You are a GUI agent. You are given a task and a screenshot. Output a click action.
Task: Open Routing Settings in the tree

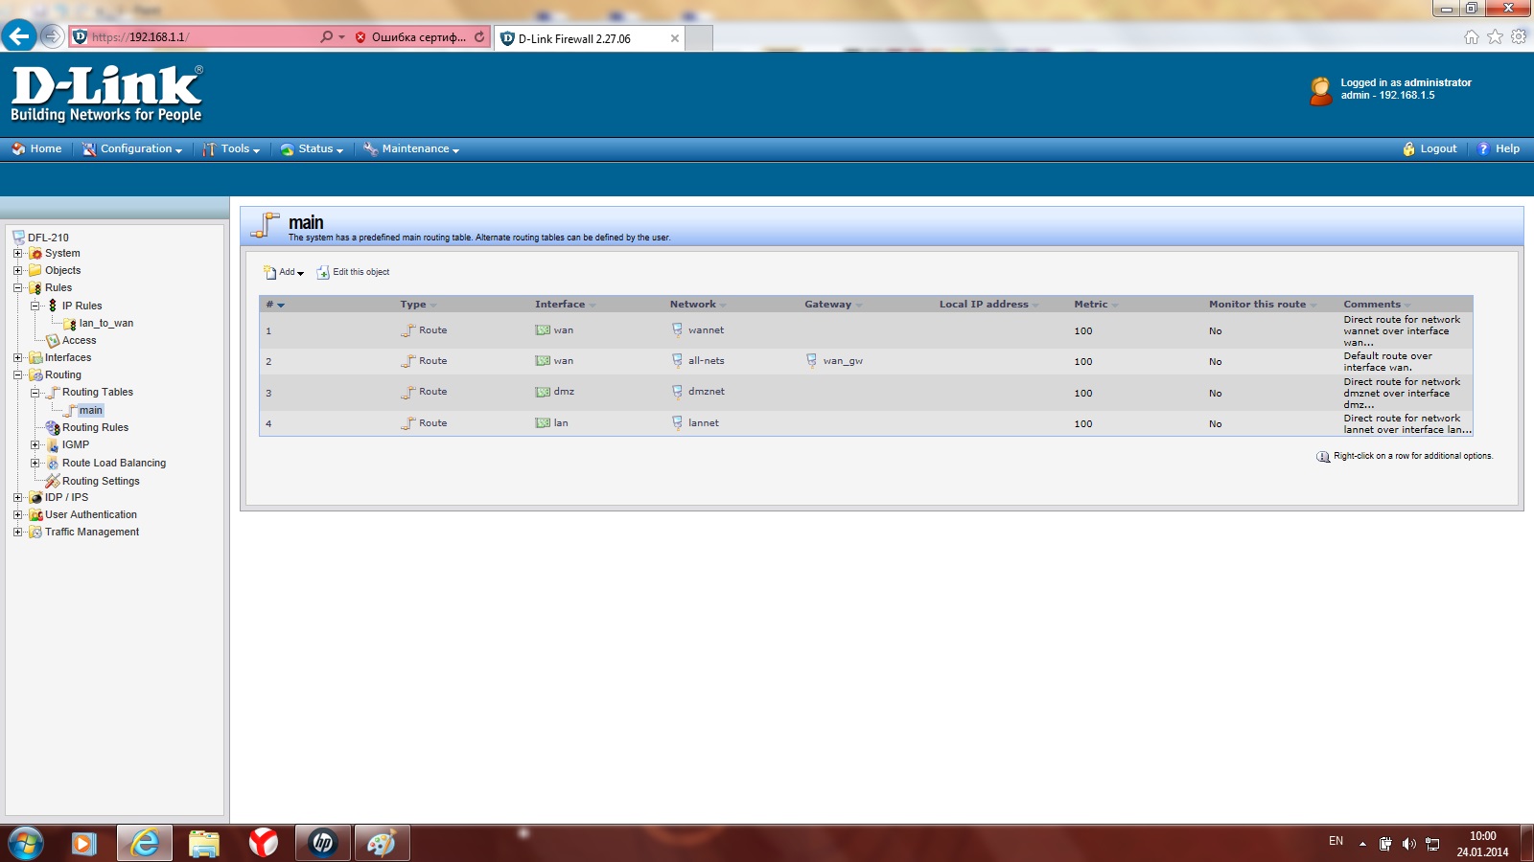pos(101,481)
